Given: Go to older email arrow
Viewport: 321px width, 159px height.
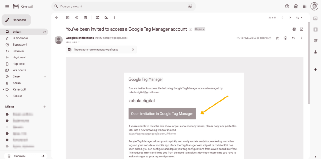Looking at the screenshot, I should click(x=290, y=17).
